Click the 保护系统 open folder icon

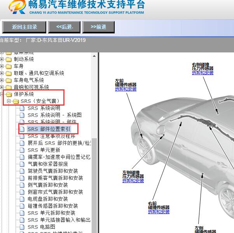coord(9,94)
